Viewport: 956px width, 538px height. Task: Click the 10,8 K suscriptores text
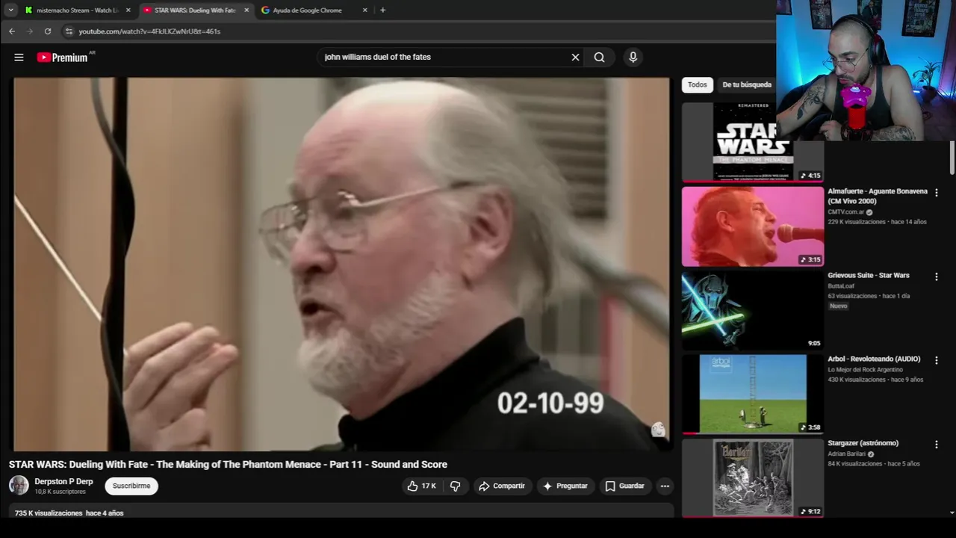tap(60, 492)
